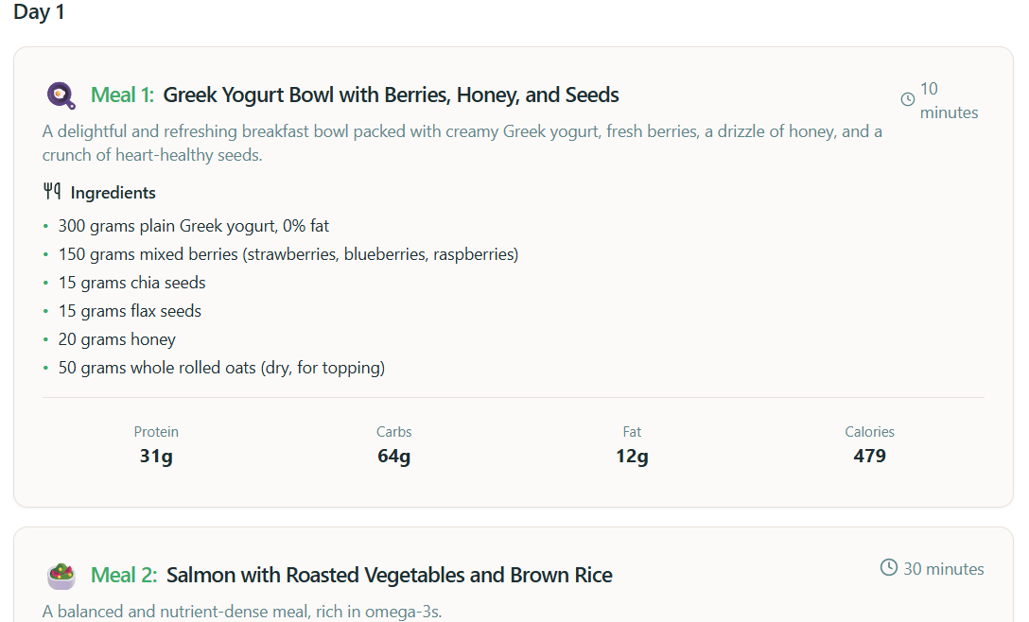Click the Calories 479 nutrition value
1029x622 pixels.
click(x=869, y=456)
